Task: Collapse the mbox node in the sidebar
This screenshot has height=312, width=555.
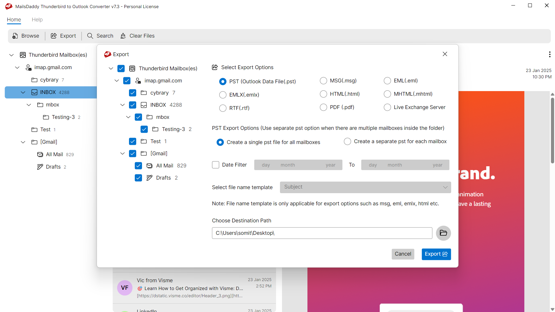Action: point(29,105)
